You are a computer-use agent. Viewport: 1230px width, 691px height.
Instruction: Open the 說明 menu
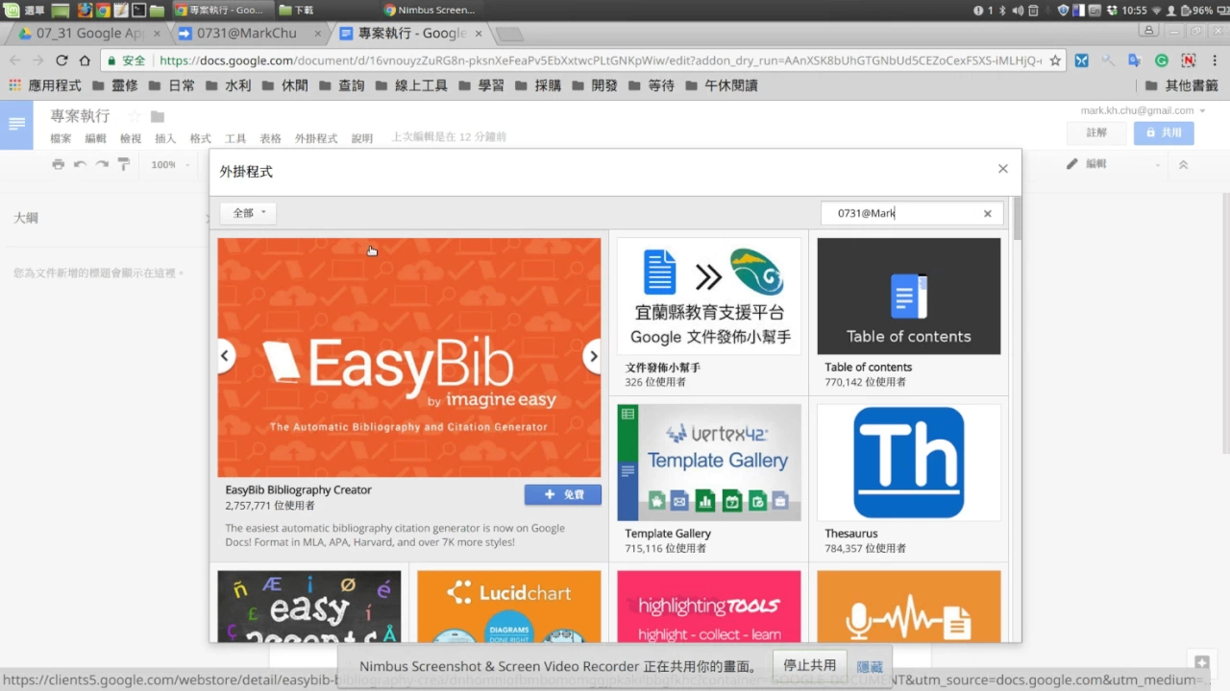coord(361,138)
